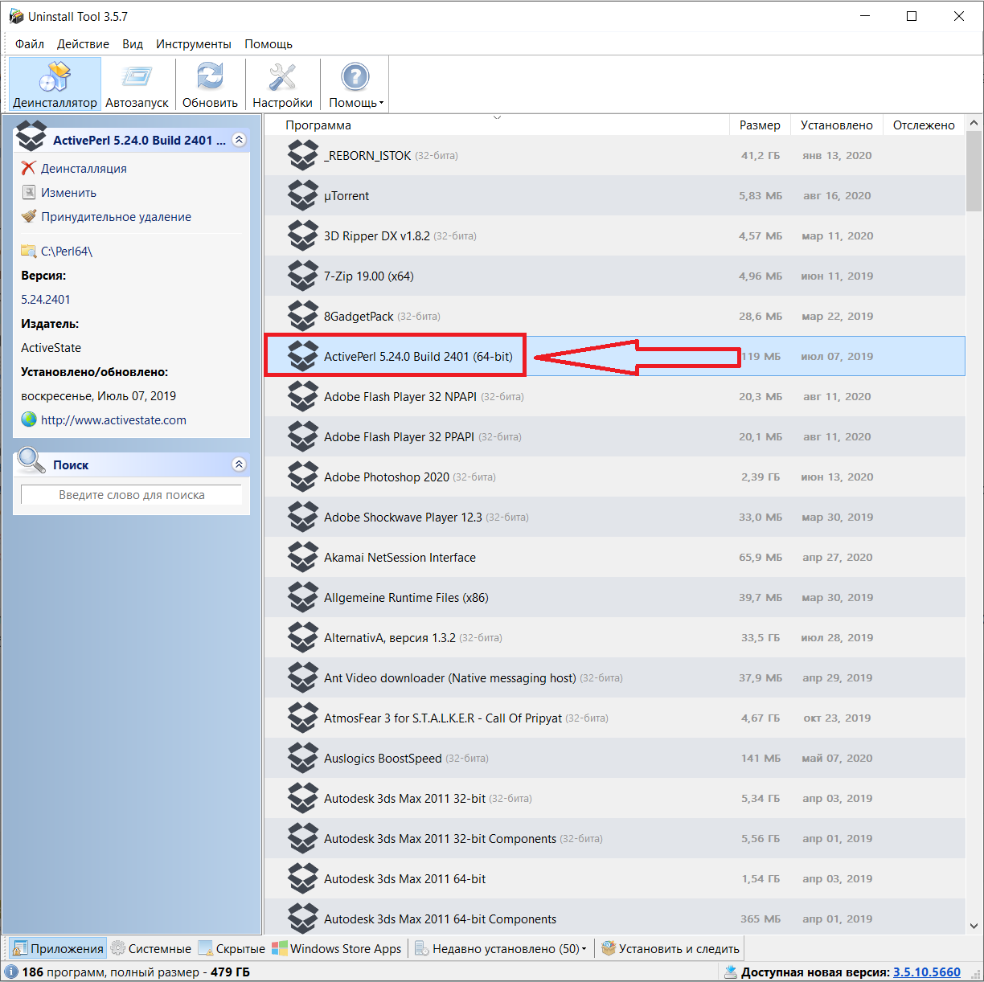984x982 pixels.
Task: Click the scroll down arrow of program list
Action: click(x=974, y=926)
